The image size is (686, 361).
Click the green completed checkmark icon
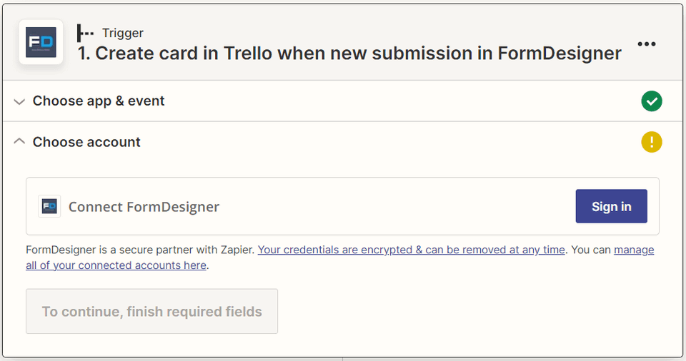[651, 101]
